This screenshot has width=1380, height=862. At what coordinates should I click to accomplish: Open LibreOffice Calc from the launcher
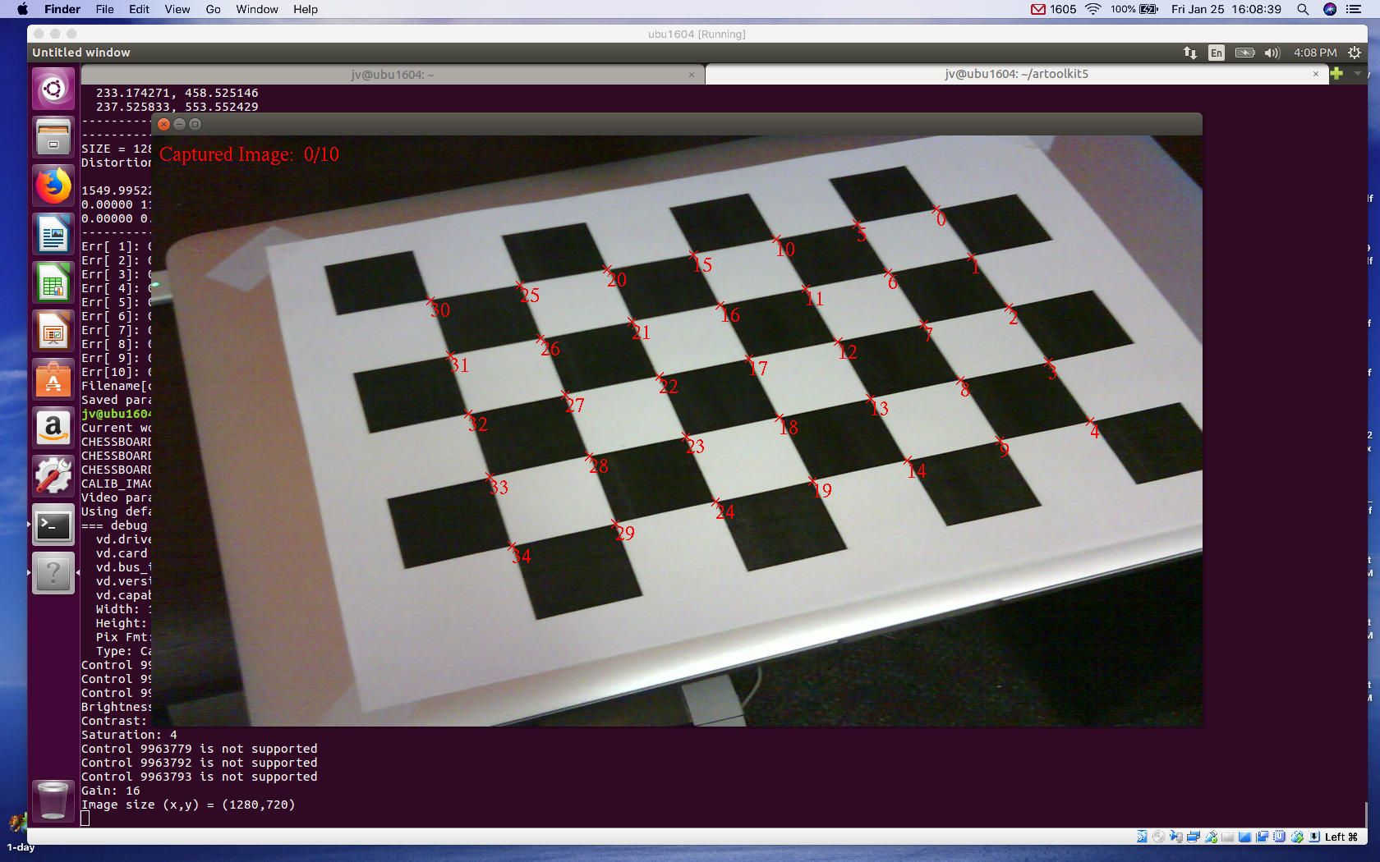(53, 282)
